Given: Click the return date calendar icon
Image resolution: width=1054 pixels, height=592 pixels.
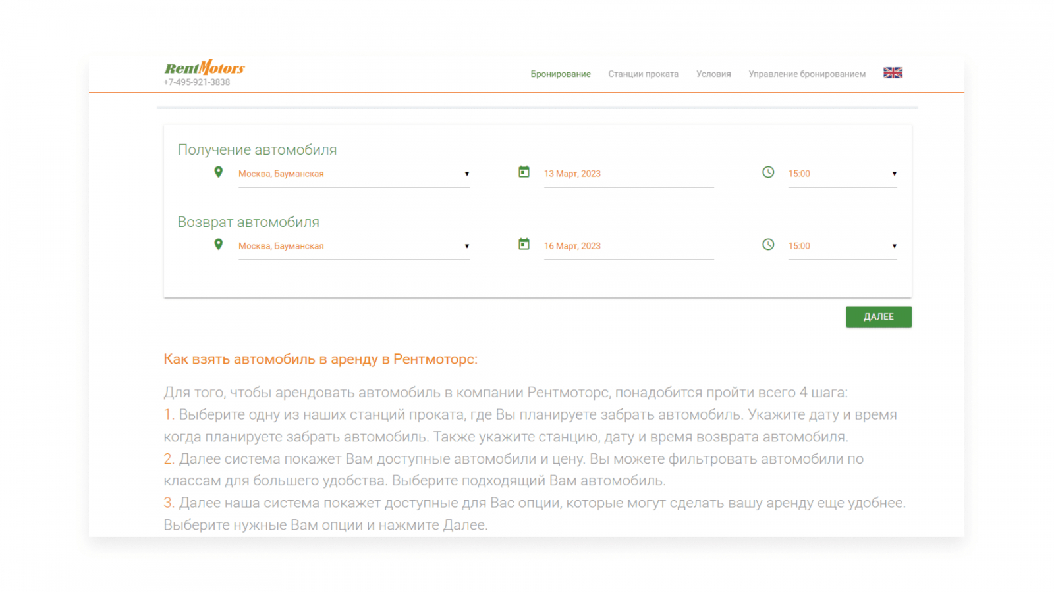Looking at the screenshot, I should pyautogui.click(x=524, y=245).
